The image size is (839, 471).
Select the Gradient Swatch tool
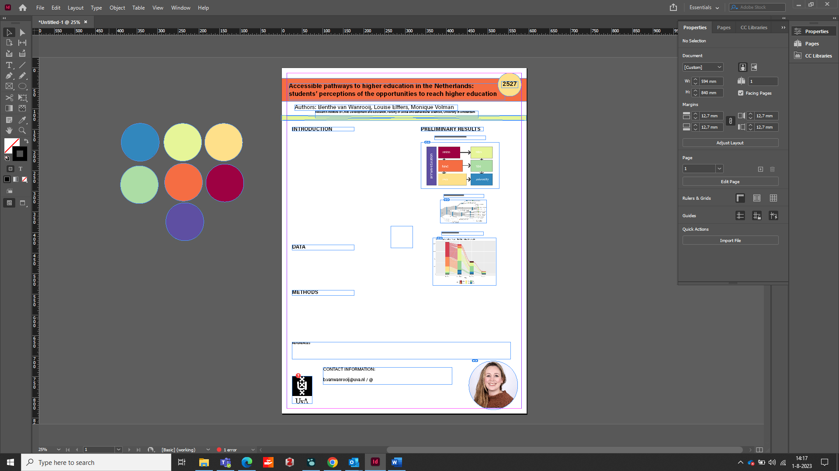pyautogui.click(x=9, y=108)
